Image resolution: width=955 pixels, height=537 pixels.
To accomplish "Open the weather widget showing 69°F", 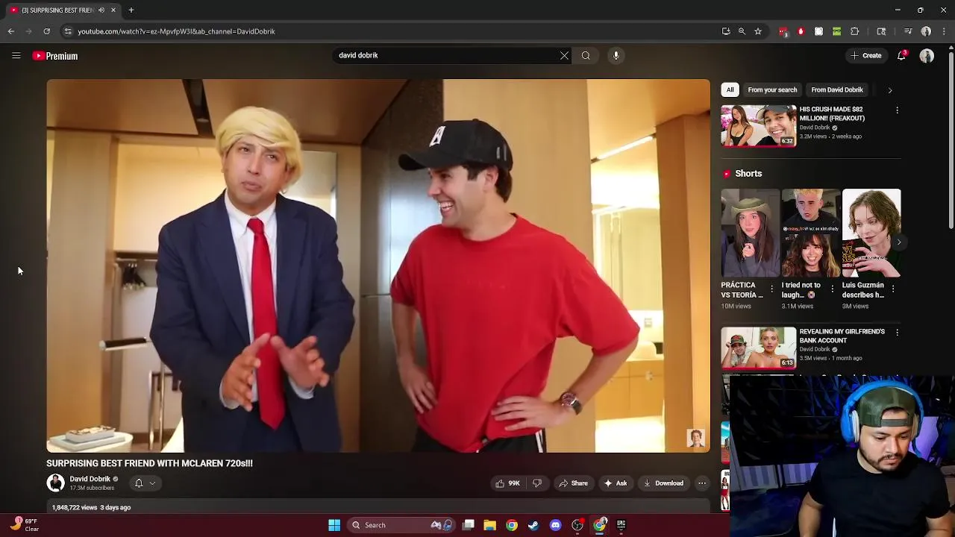I will (24, 525).
